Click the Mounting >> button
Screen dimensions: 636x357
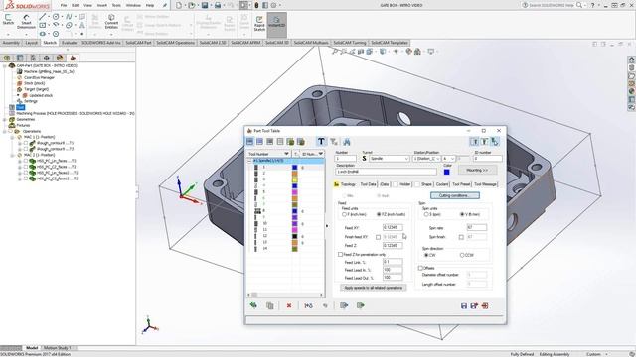tap(477, 170)
